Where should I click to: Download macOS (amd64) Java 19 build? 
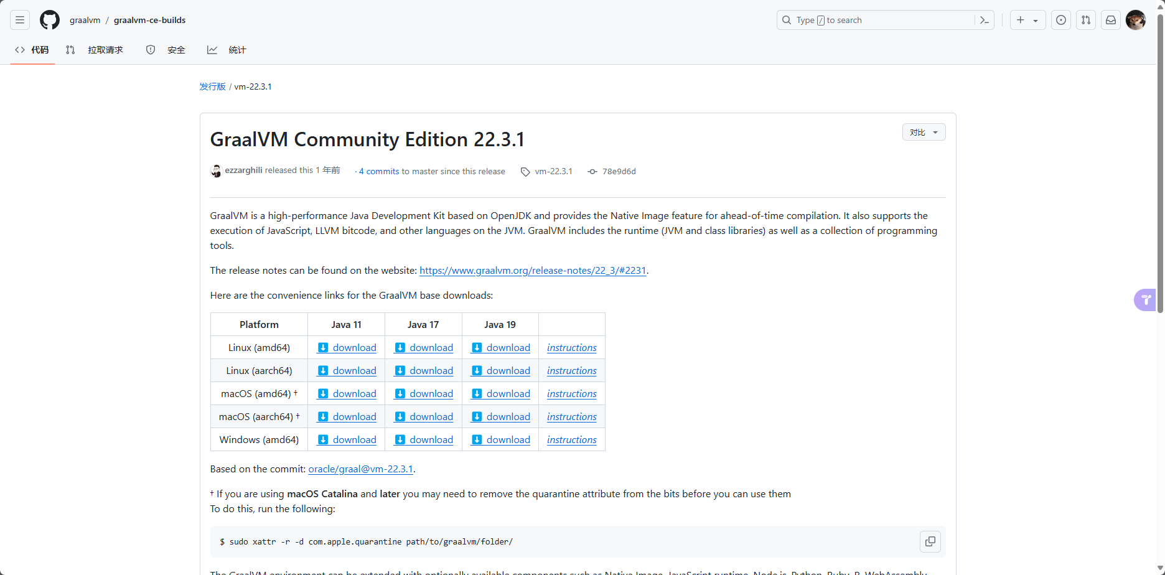click(x=501, y=394)
